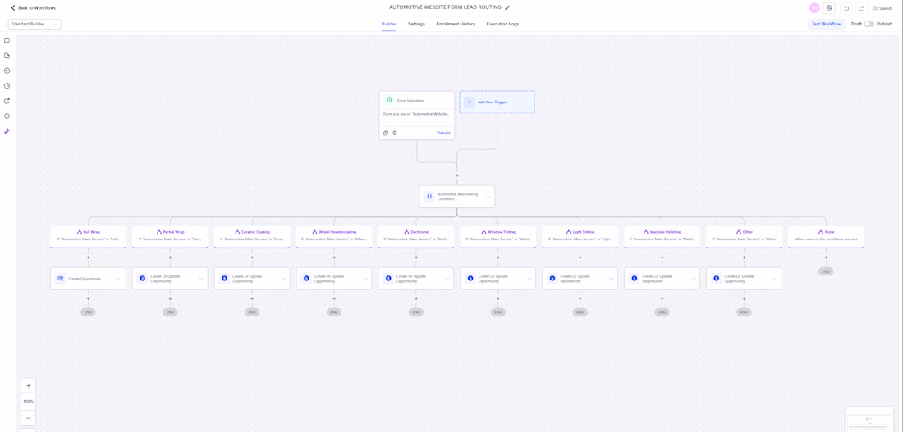The height and width of the screenshot is (432, 903).
Task: Zoom in with the plus zoom button
Action: tap(28, 385)
